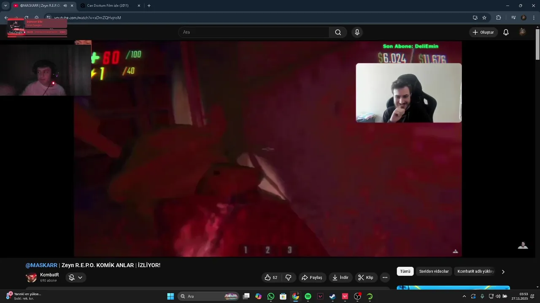
Task: Mute the MASKARR tab audio icon
Action: (65, 5)
